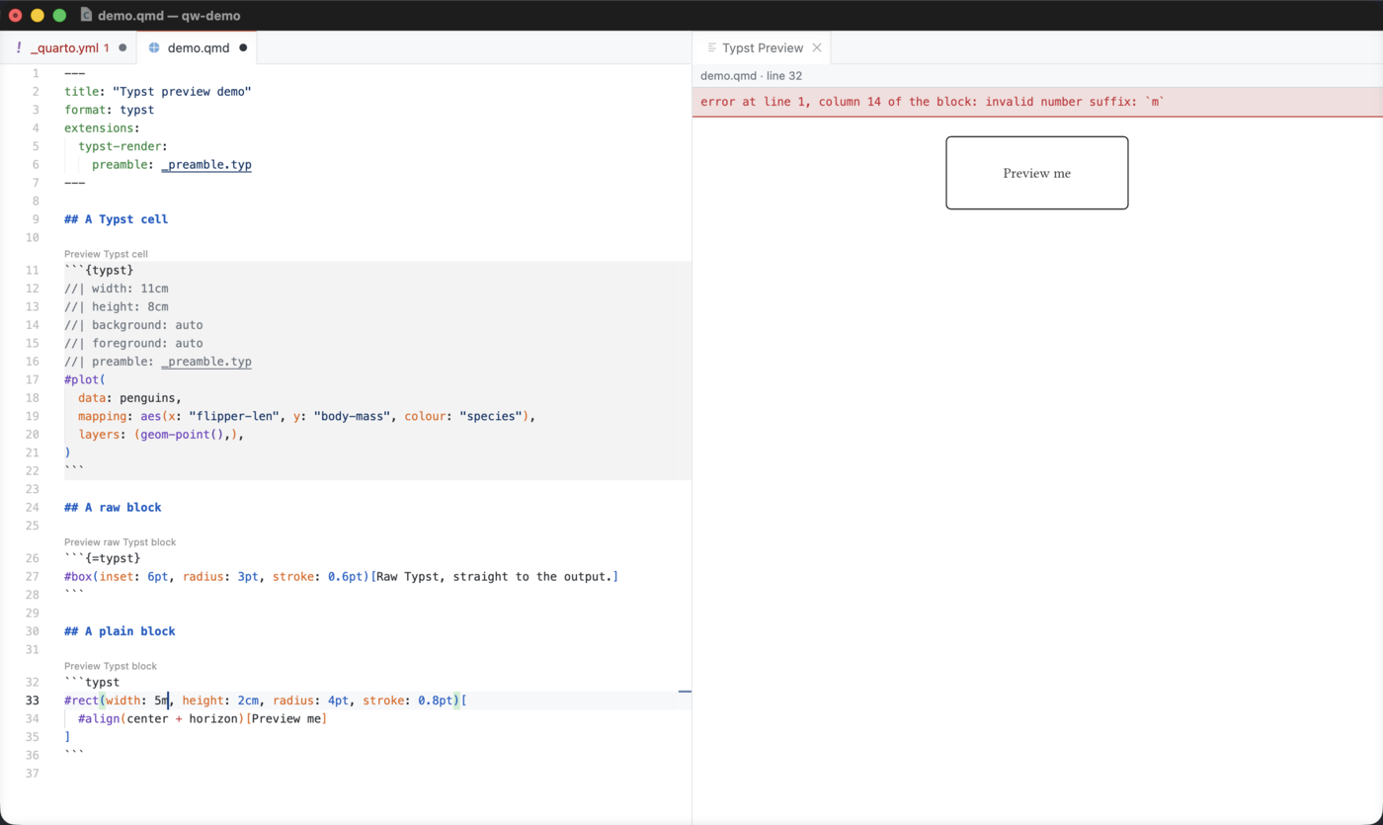This screenshot has width=1383, height=825.
Task: Click the "//| height: 8cm" option line
Action: 116,306
